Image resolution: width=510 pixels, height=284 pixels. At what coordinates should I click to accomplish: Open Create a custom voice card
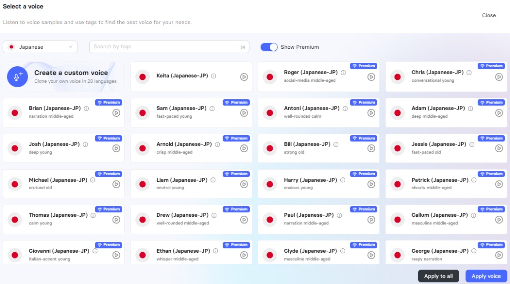(x=64, y=77)
